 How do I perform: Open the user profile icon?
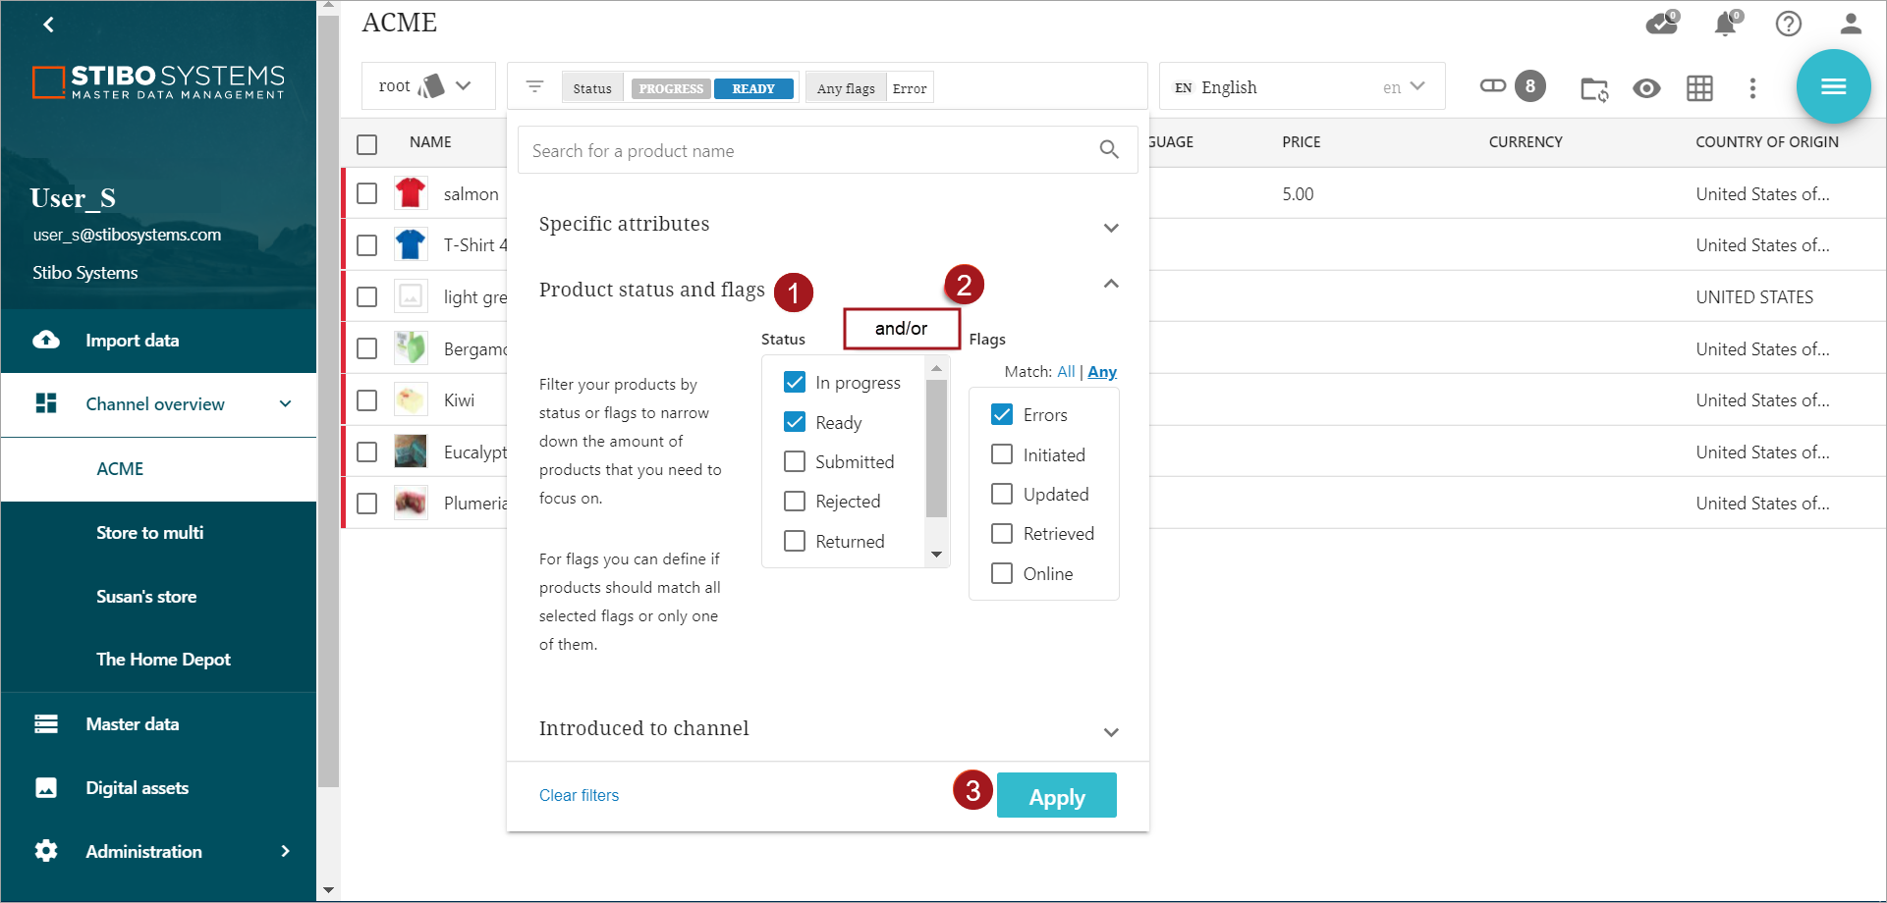coord(1851,24)
